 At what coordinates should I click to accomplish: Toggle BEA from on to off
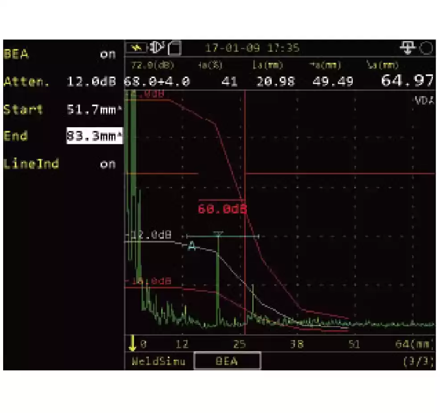click(108, 54)
